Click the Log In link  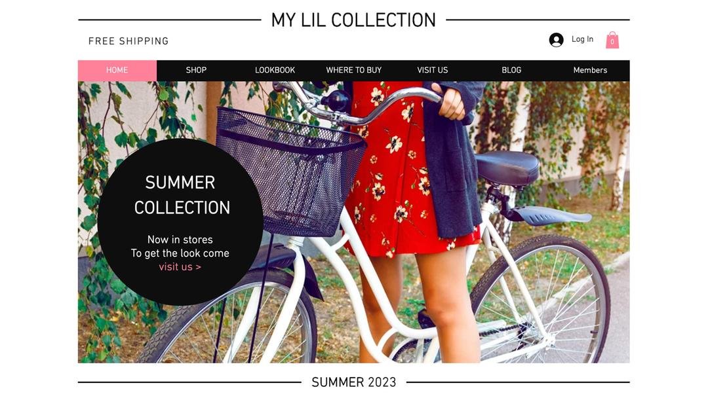pyautogui.click(x=582, y=39)
